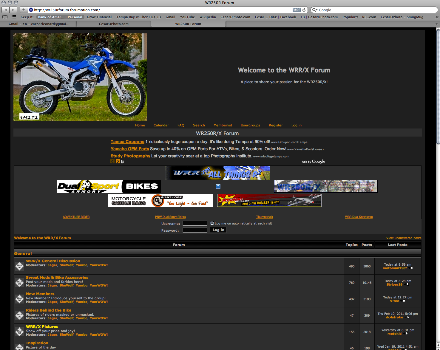Go forward with Safari's forward arrow
The width and height of the screenshot is (440, 350).
(14, 10)
